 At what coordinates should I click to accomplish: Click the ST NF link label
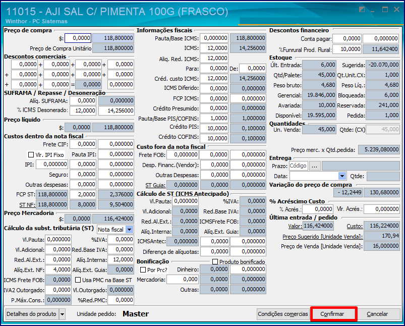coord(27,205)
